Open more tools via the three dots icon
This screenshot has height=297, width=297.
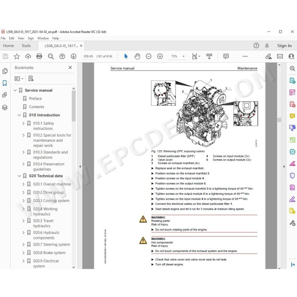(245, 56)
